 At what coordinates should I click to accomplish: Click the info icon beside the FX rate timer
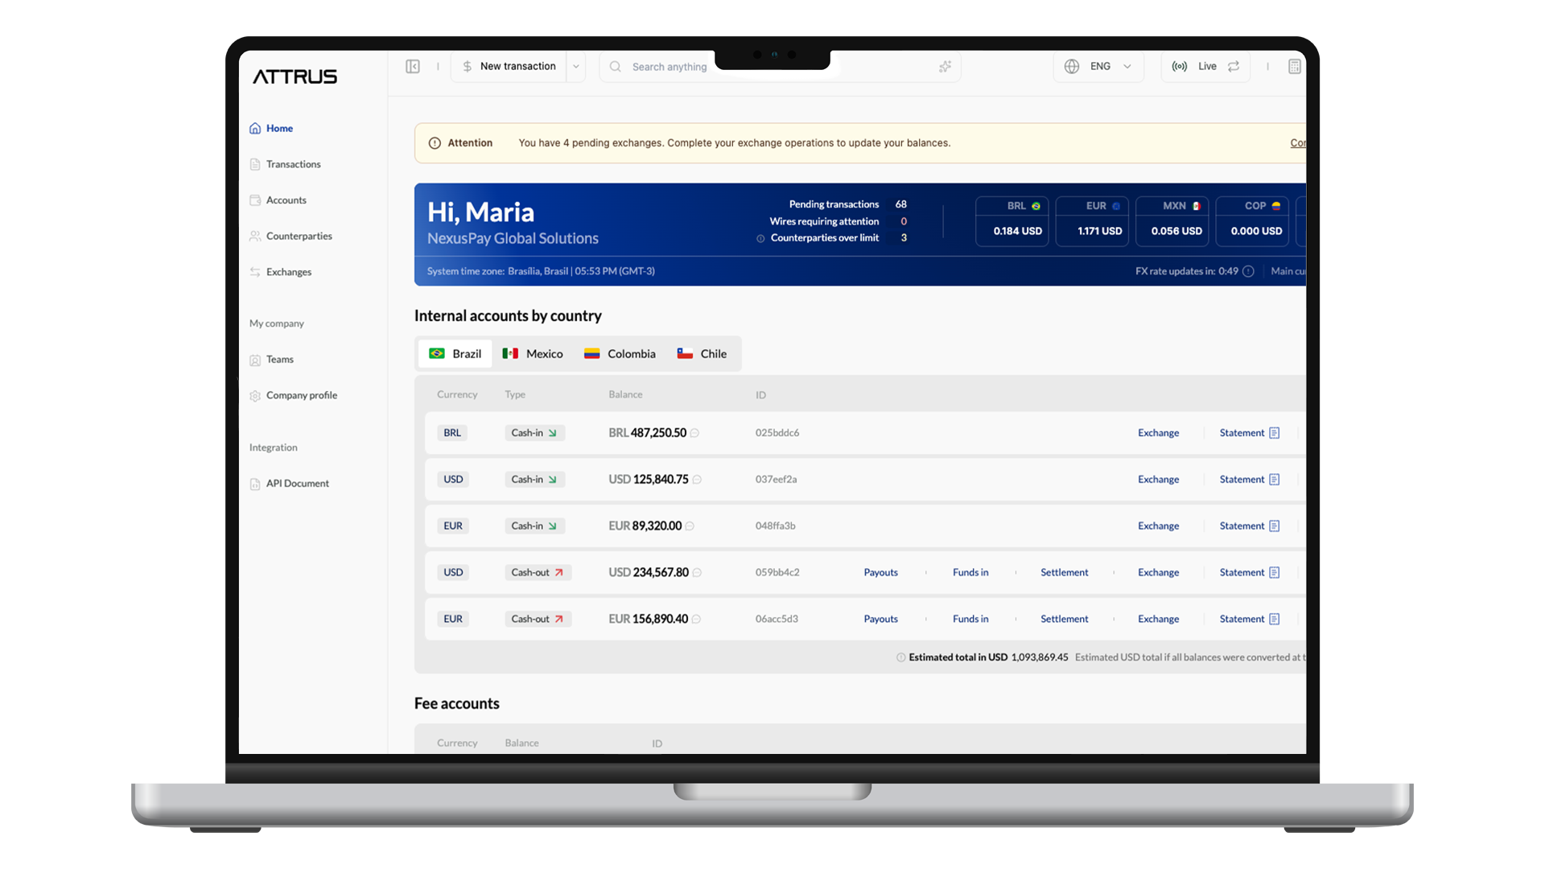tap(1248, 272)
